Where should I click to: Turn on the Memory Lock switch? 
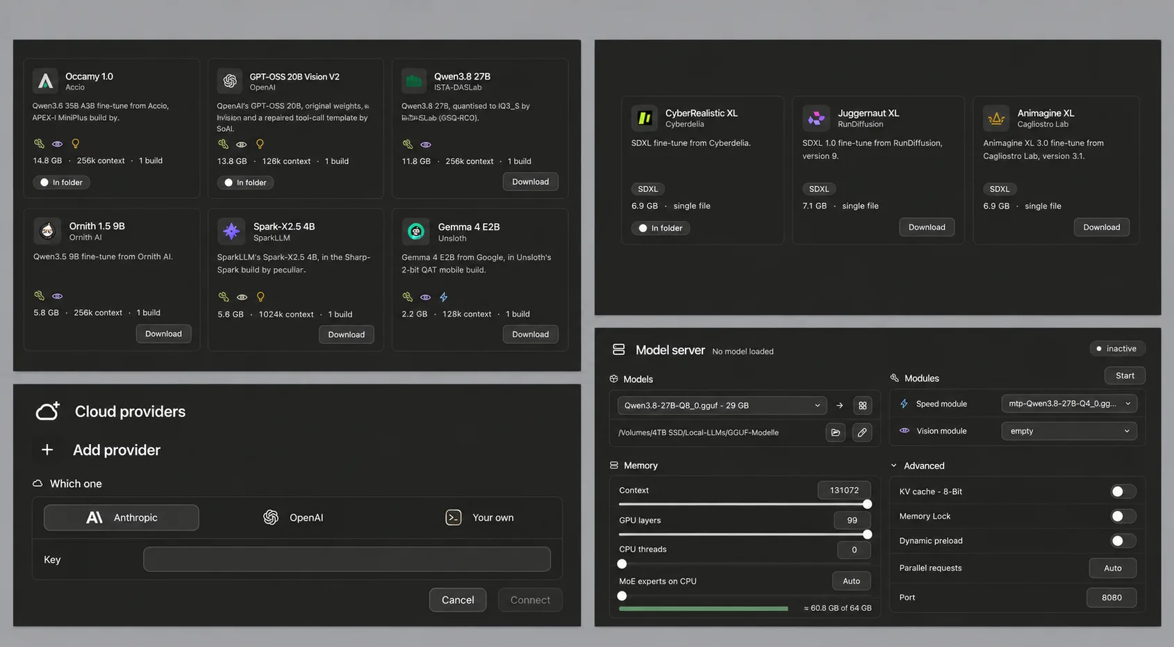(x=1123, y=516)
